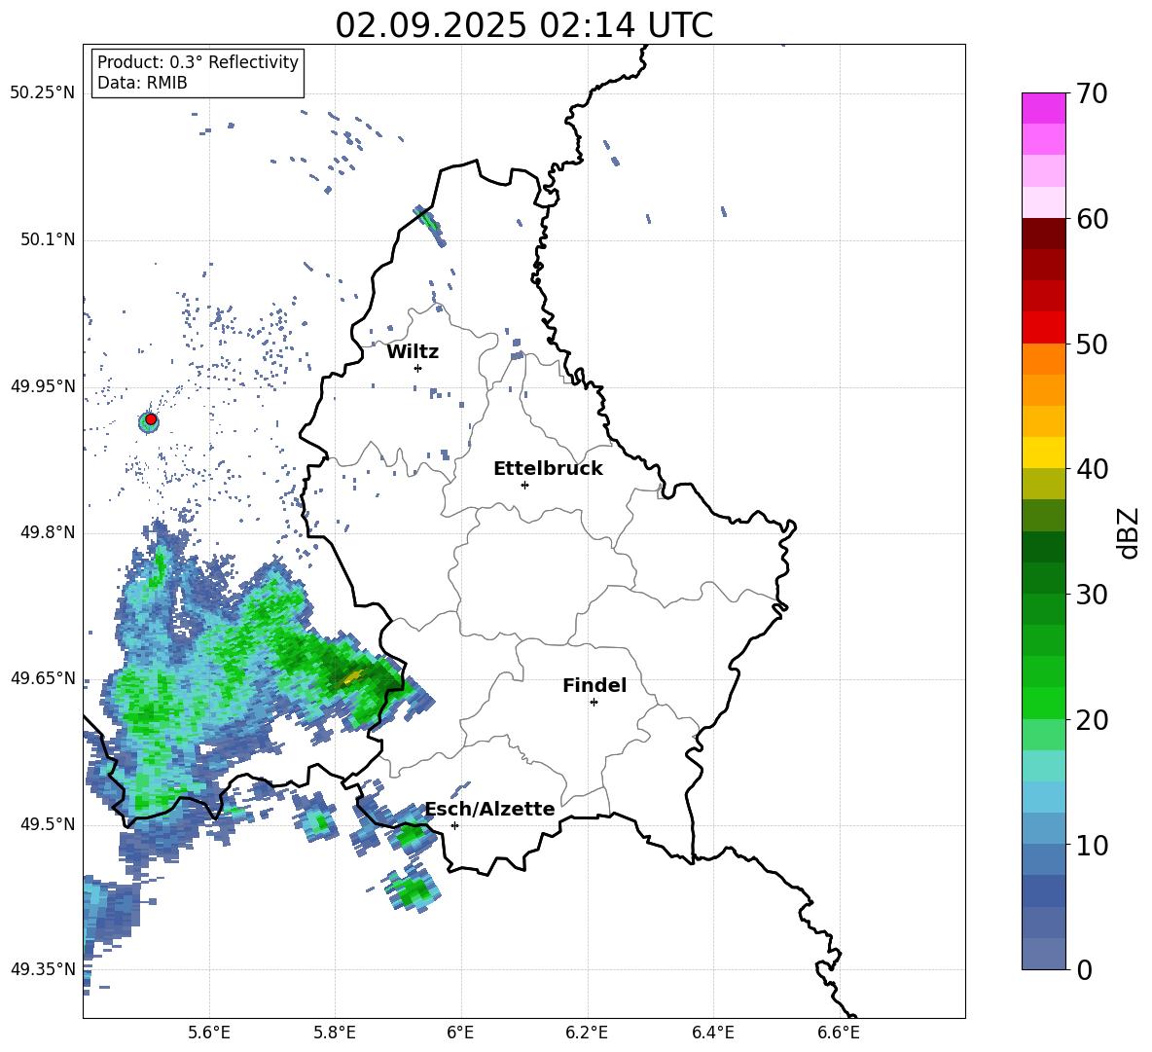Click the 0 colorbar tick label
Image resolution: width=1152 pixels, height=1052 pixels.
[x=1084, y=969]
